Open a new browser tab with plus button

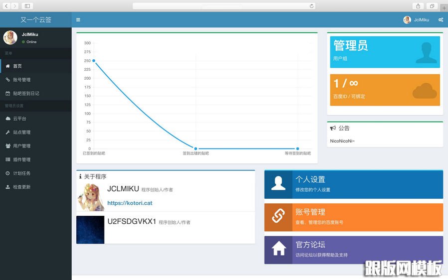point(444,7)
